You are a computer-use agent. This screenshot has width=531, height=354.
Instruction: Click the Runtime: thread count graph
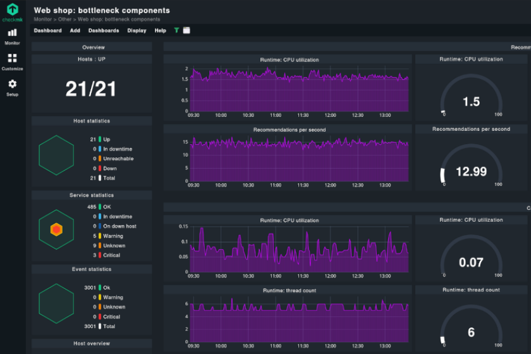[x=298, y=320]
